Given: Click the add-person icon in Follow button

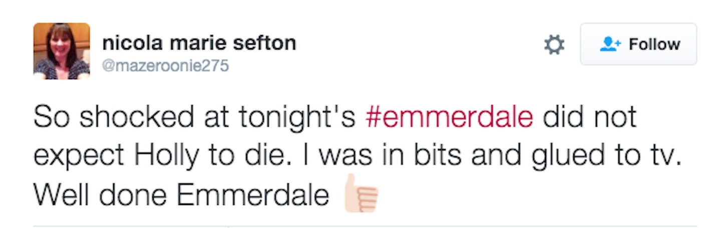Looking at the screenshot, I should click(609, 45).
